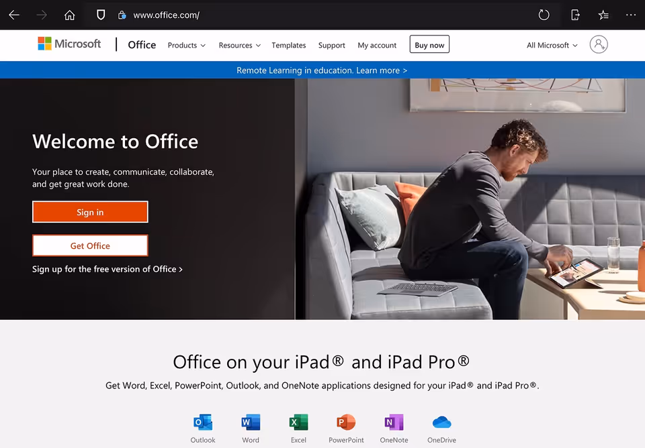Click the orange Sign in button
The image size is (645, 448).
pyautogui.click(x=90, y=212)
